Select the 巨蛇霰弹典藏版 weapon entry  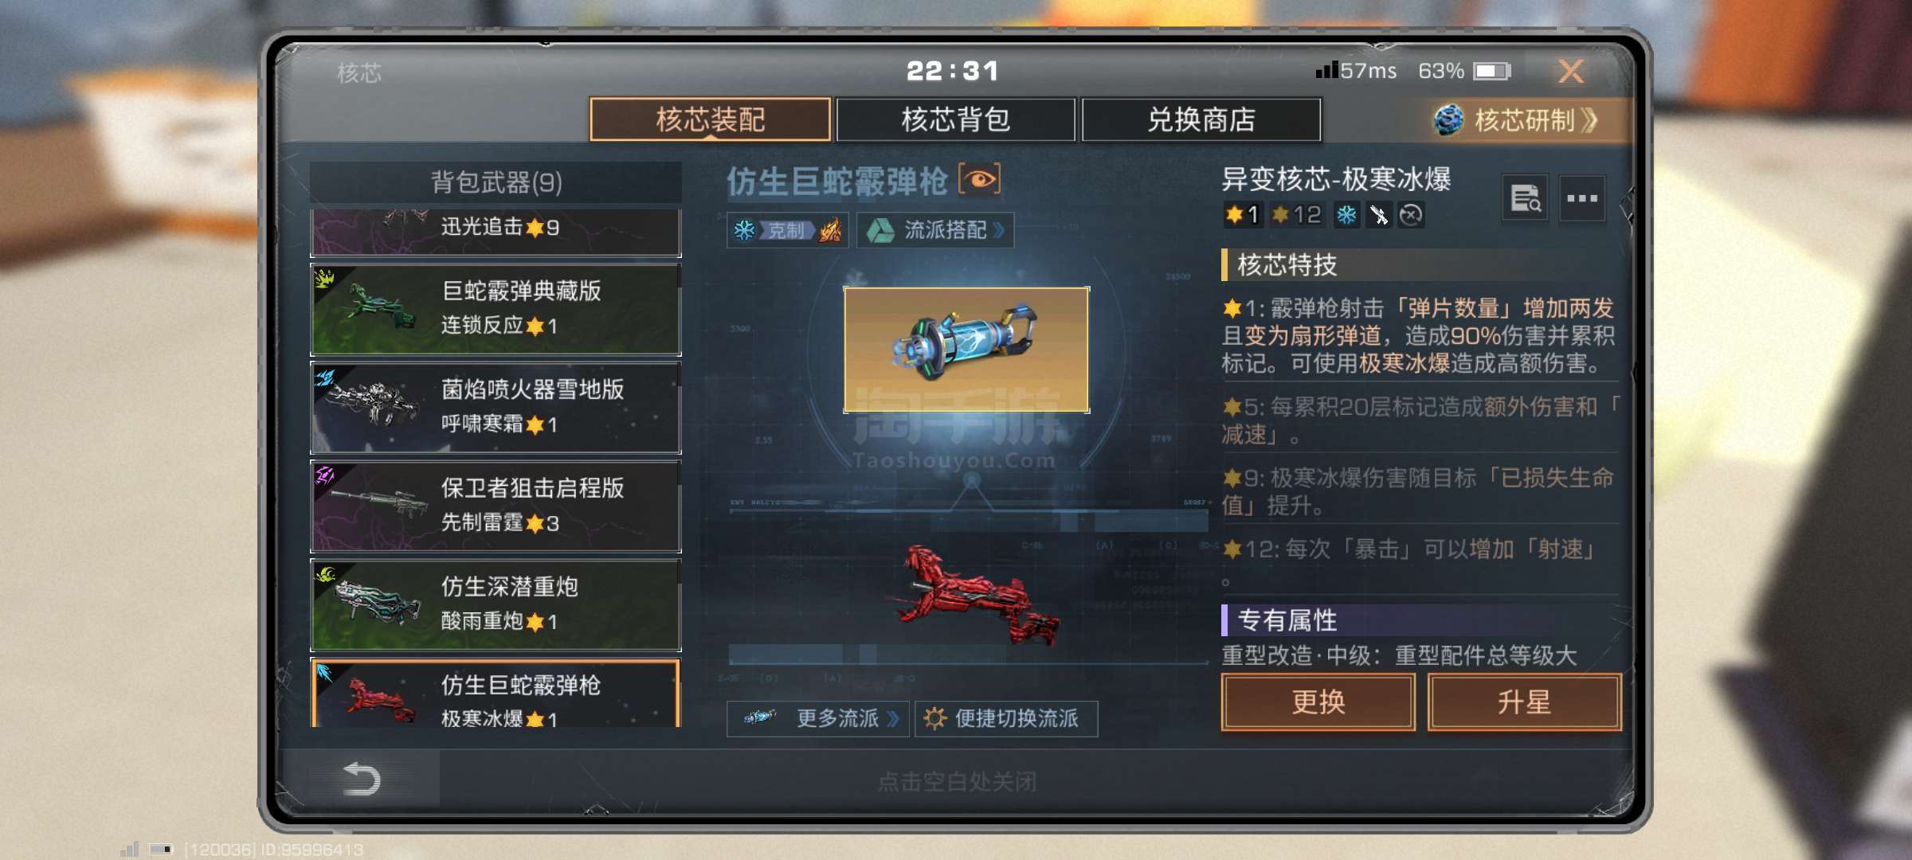(x=496, y=309)
